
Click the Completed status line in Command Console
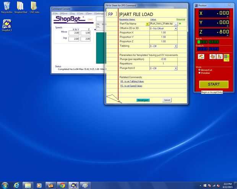tap(81, 69)
